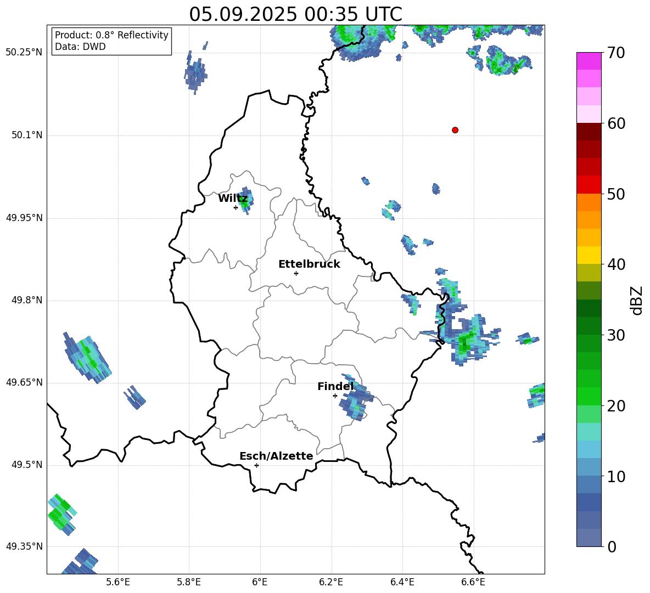Click the red dot marker on the map
The height and width of the screenshot is (593, 650).
tap(455, 130)
